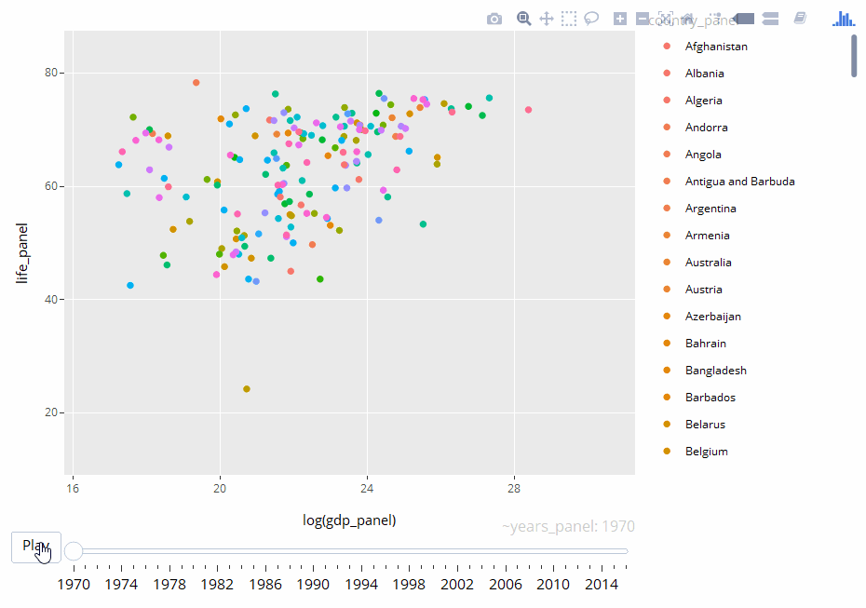Click the legend scrollbar on the right
The width and height of the screenshot is (866, 608).
[853, 56]
